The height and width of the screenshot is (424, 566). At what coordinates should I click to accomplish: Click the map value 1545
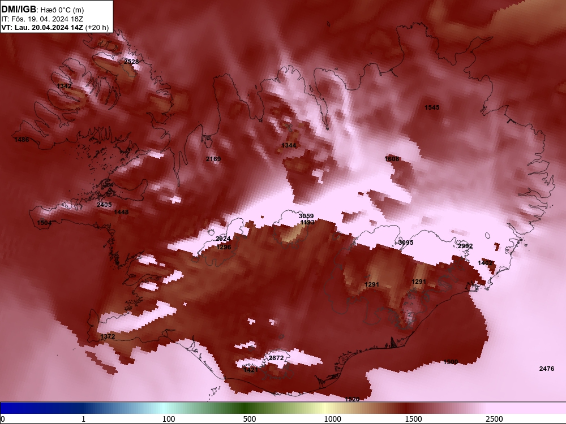coord(432,107)
